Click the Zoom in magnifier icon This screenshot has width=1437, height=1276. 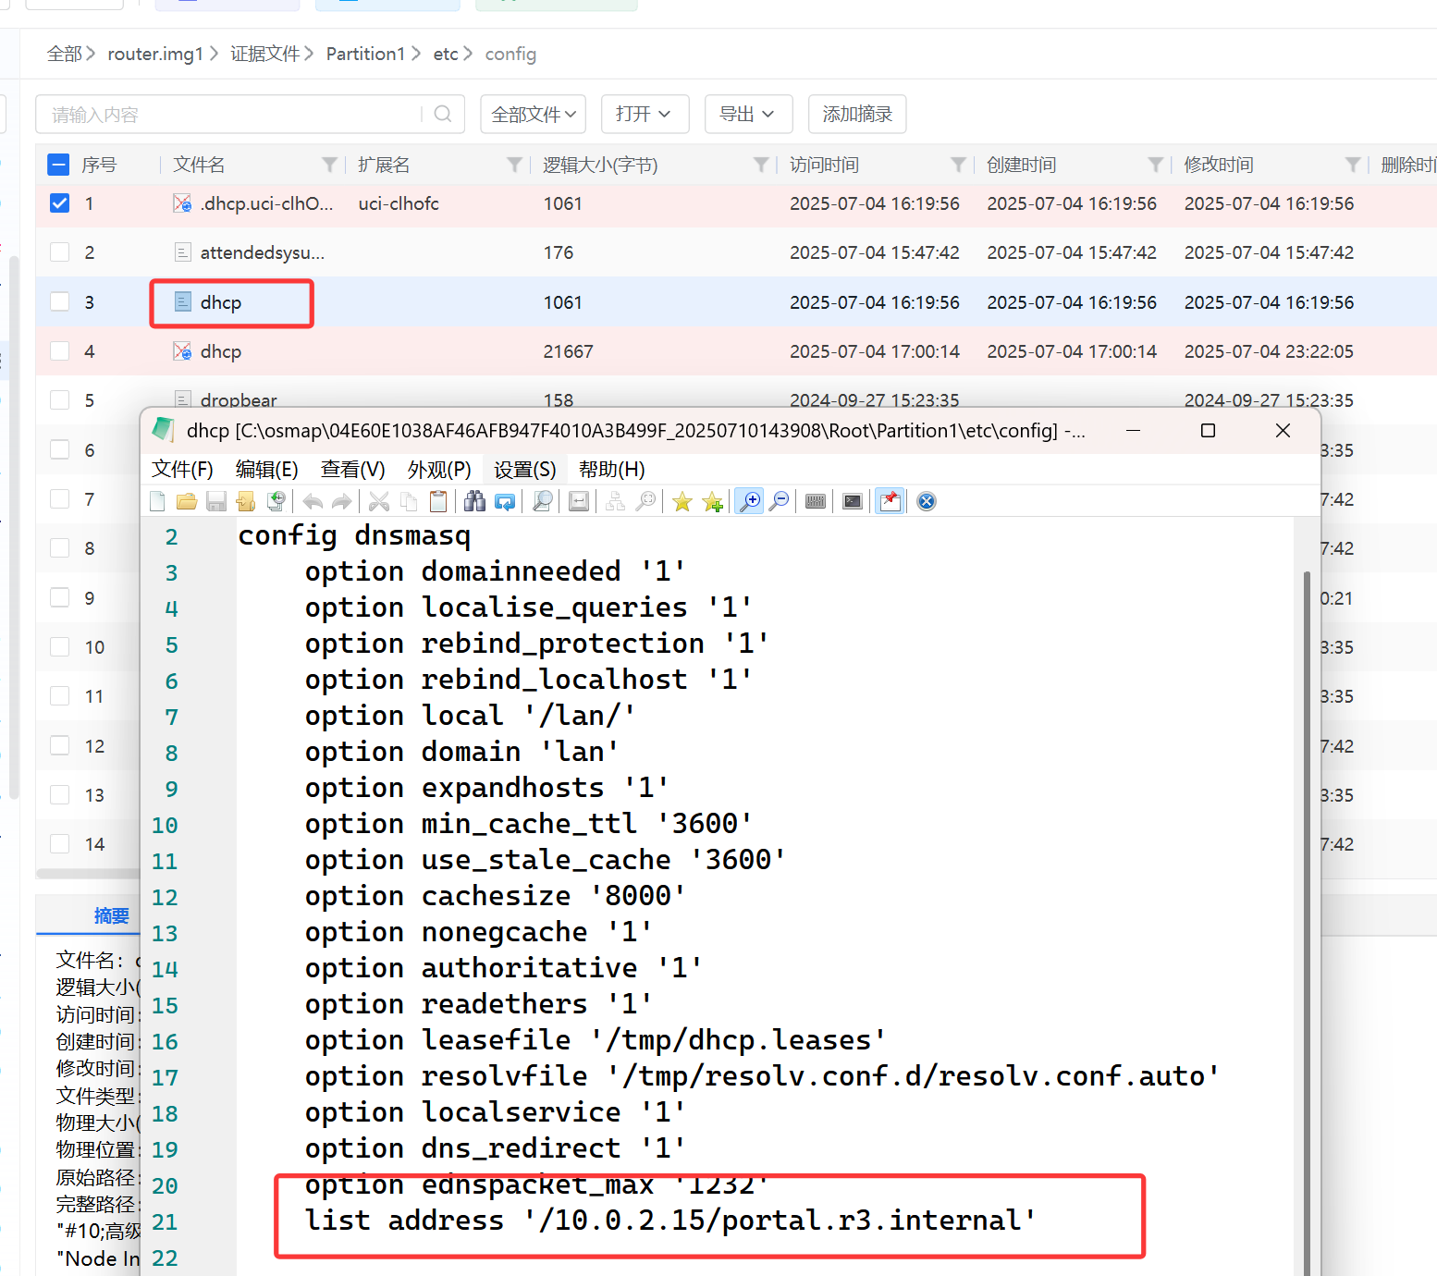tap(749, 501)
